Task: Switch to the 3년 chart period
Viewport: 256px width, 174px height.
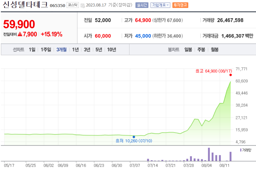Action: 87,49
